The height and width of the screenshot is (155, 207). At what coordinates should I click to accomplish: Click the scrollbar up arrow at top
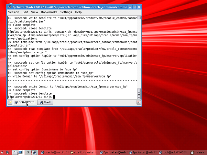pos(139,18)
